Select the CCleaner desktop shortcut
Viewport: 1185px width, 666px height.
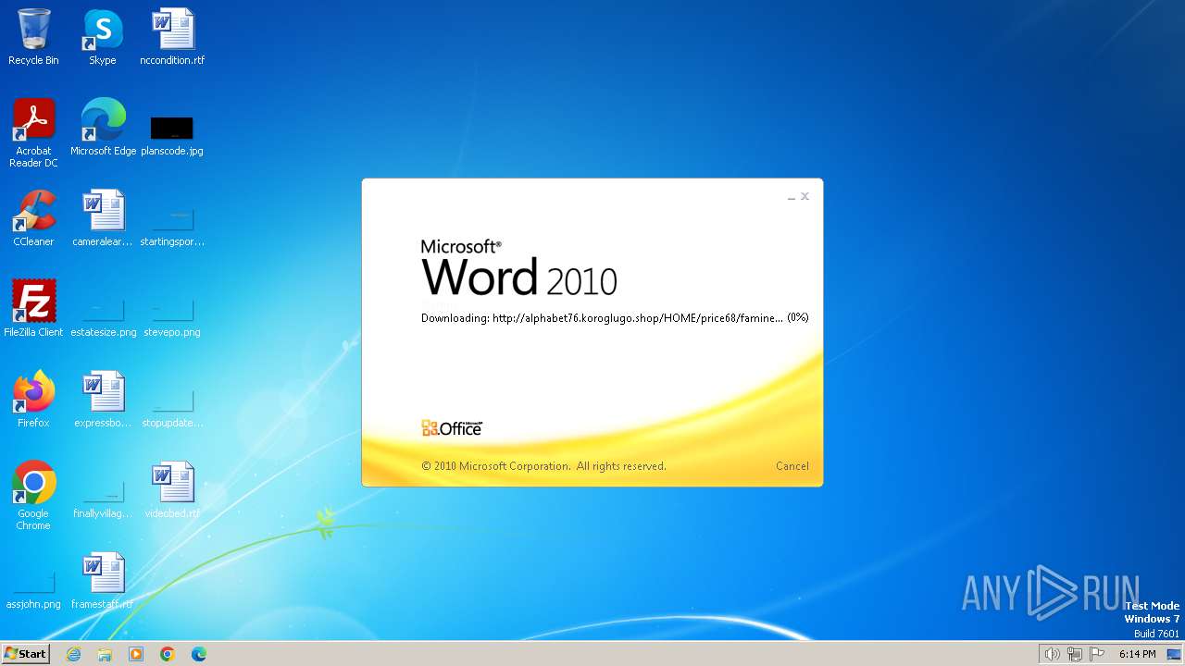point(33,218)
